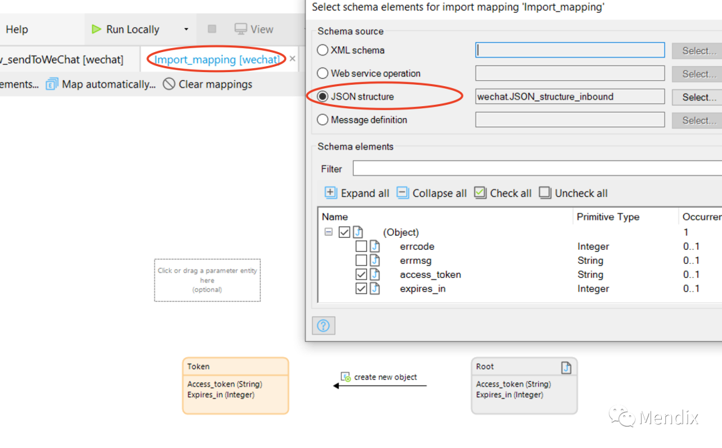The width and height of the screenshot is (722, 448).
Task: Click the Clear mappings icon
Action: point(169,84)
